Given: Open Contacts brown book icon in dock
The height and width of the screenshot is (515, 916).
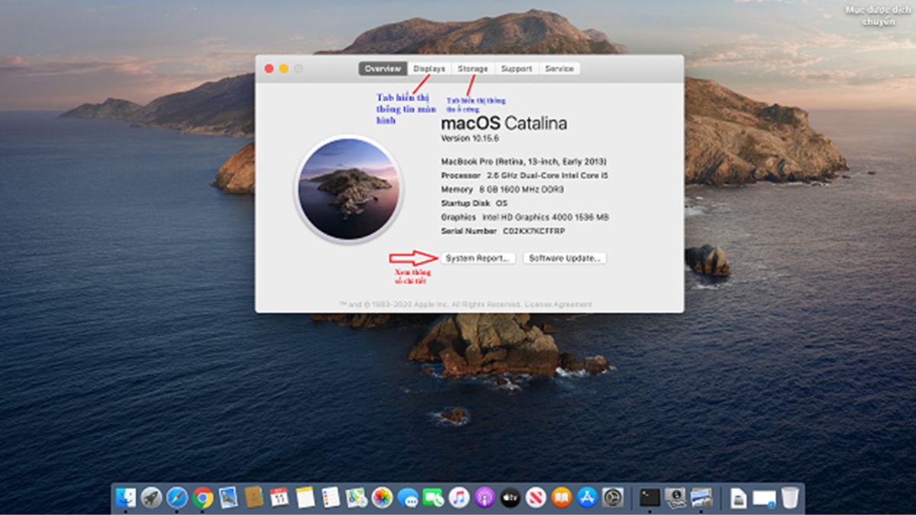Looking at the screenshot, I should (254, 497).
